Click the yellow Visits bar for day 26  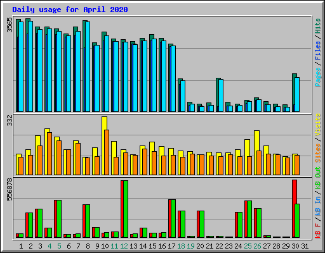pos(256,152)
